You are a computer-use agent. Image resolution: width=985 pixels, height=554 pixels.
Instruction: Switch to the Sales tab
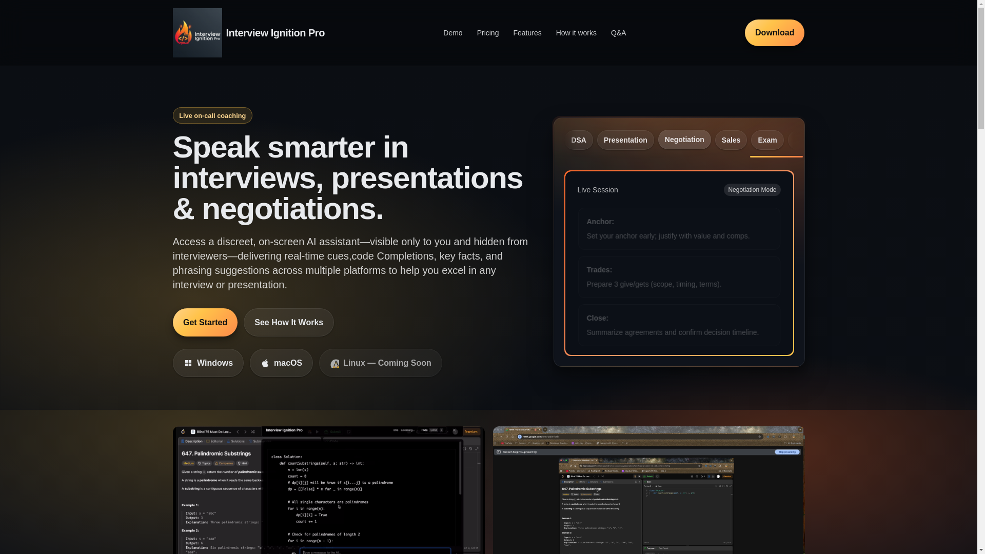click(731, 140)
